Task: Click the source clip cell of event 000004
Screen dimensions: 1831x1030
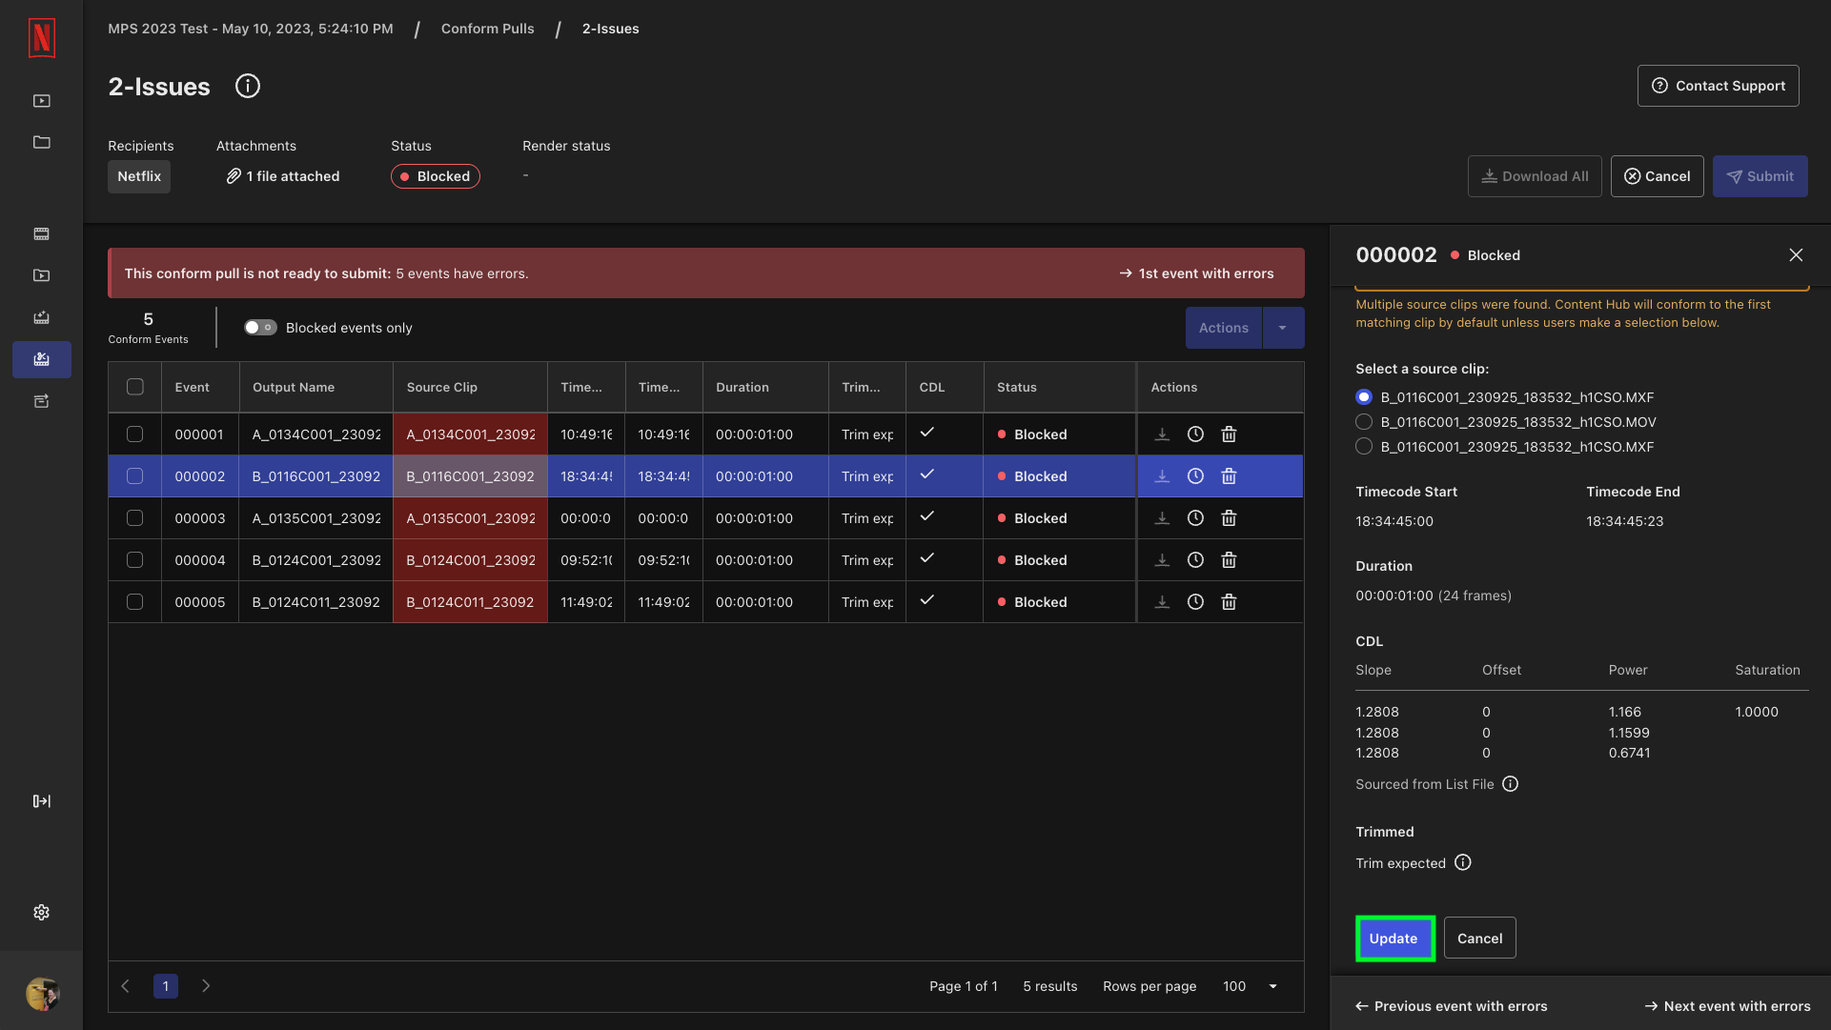Action: click(x=471, y=560)
